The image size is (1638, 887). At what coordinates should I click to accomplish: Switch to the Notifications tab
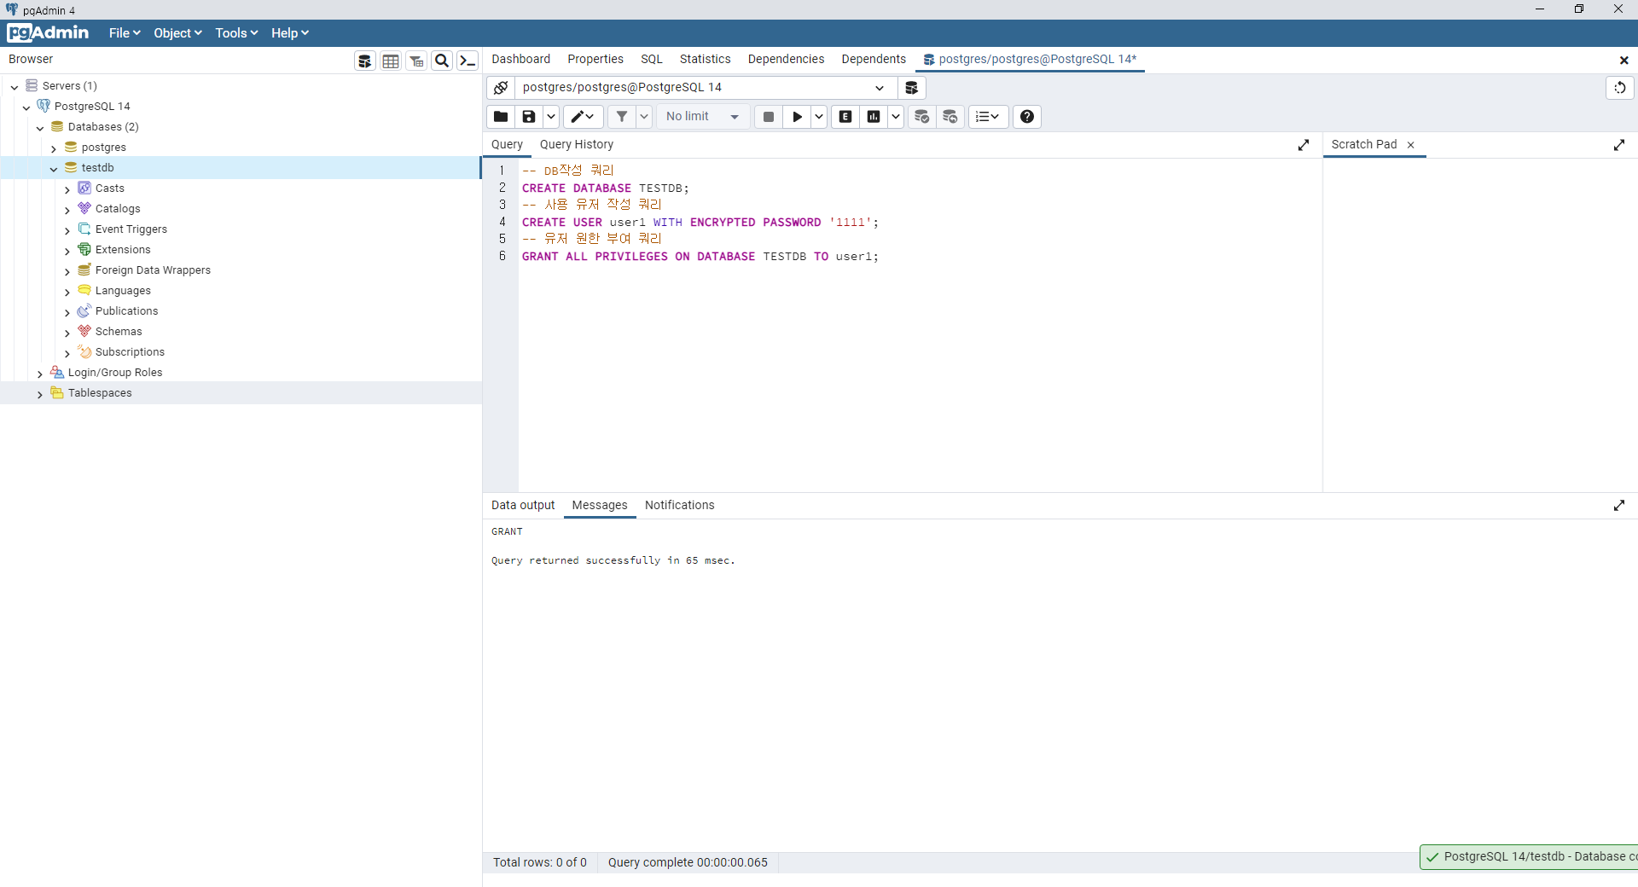click(x=679, y=506)
